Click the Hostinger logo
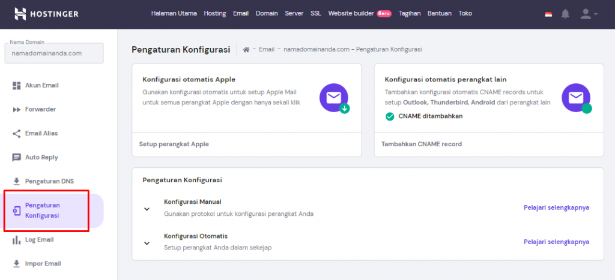Screen dimensions: 615x280 (46, 13)
